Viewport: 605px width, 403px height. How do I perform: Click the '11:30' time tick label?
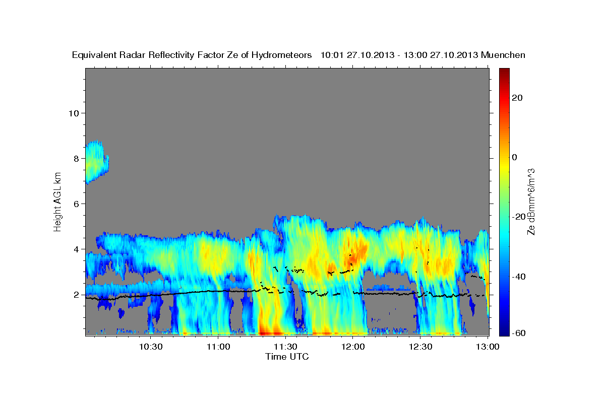tap(285, 347)
